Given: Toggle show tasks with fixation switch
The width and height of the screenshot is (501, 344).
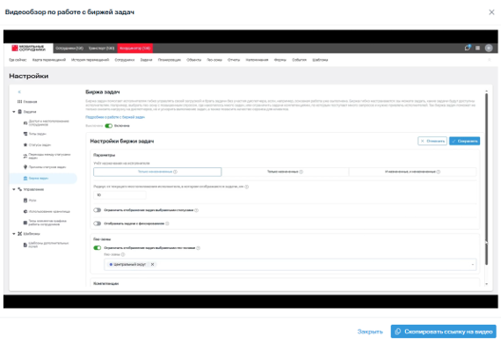Looking at the screenshot, I should [98, 223].
